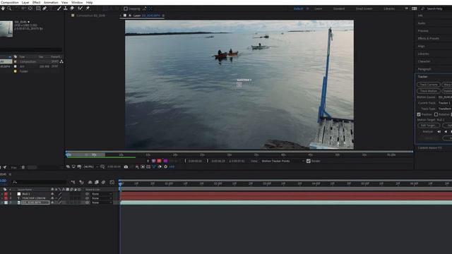Open the viewer magnification ratio dropdown
Viewport: 452px width, 254px height.
coord(91,167)
